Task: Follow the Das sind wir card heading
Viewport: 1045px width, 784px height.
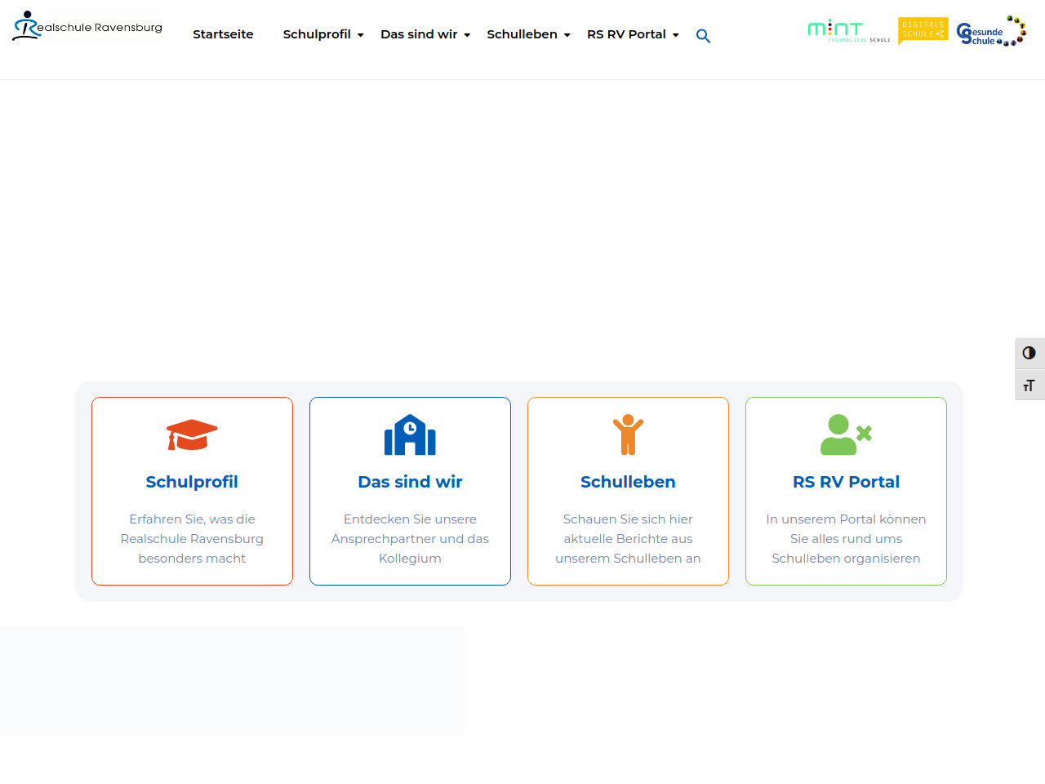Action: 410,482
